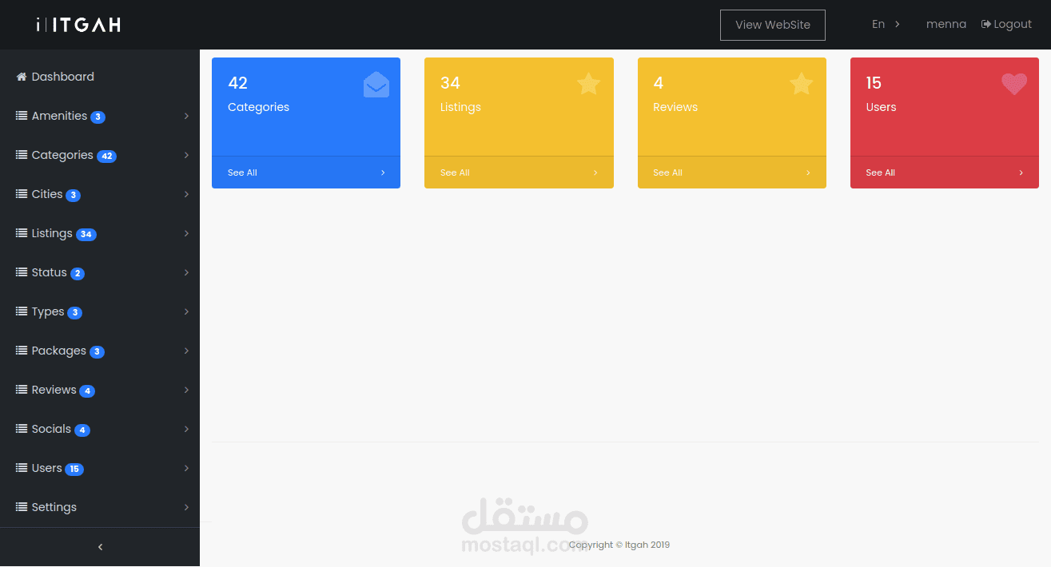Screen dimensions: 1051x567
Task: Click the Logout link
Action: point(1007,24)
